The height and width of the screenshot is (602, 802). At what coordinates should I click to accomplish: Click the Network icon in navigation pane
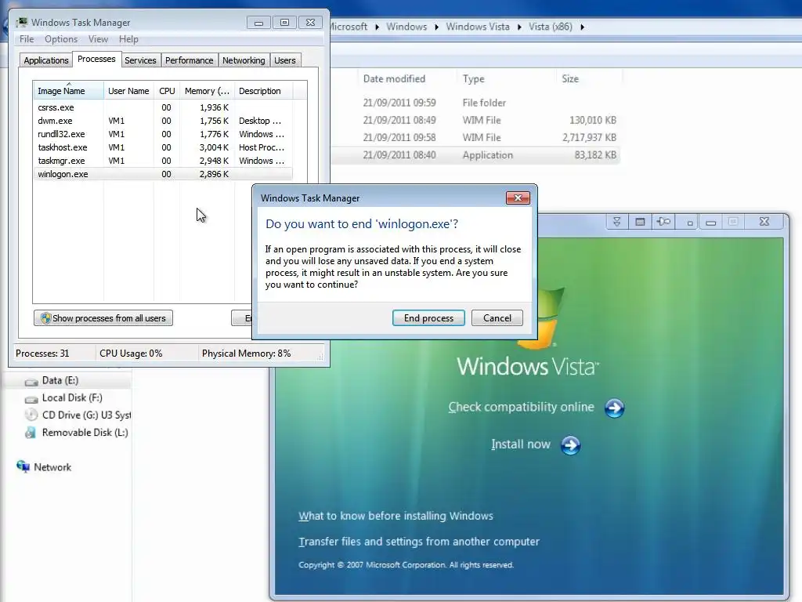click(x=23, y=466)
